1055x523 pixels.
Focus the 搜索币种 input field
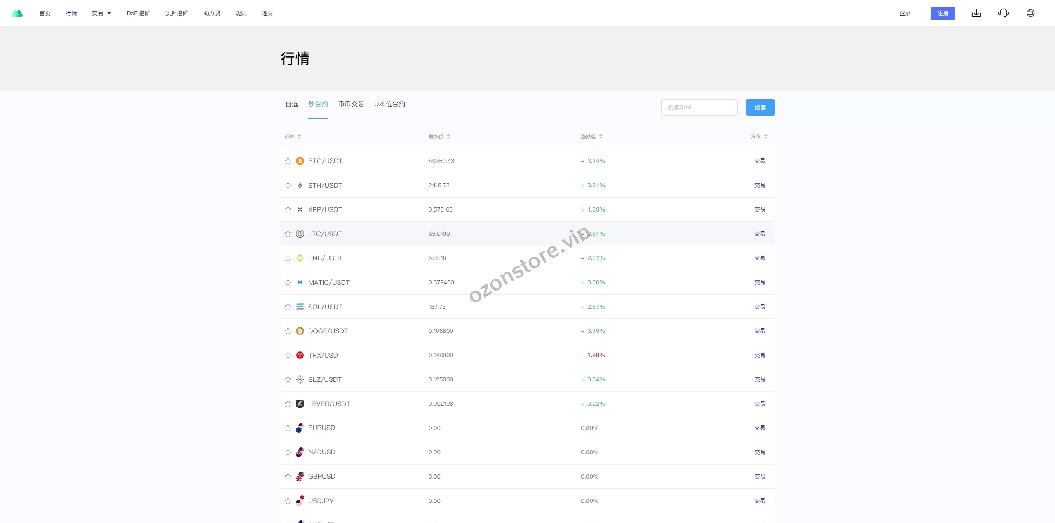[699, 107]
